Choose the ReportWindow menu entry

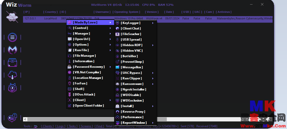click(x=136, y=123)
